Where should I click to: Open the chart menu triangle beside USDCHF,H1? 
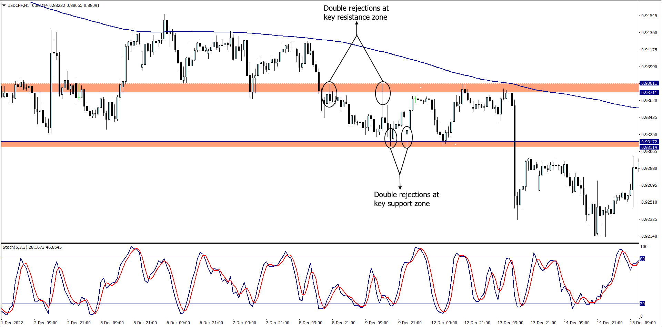click(4, 6)
